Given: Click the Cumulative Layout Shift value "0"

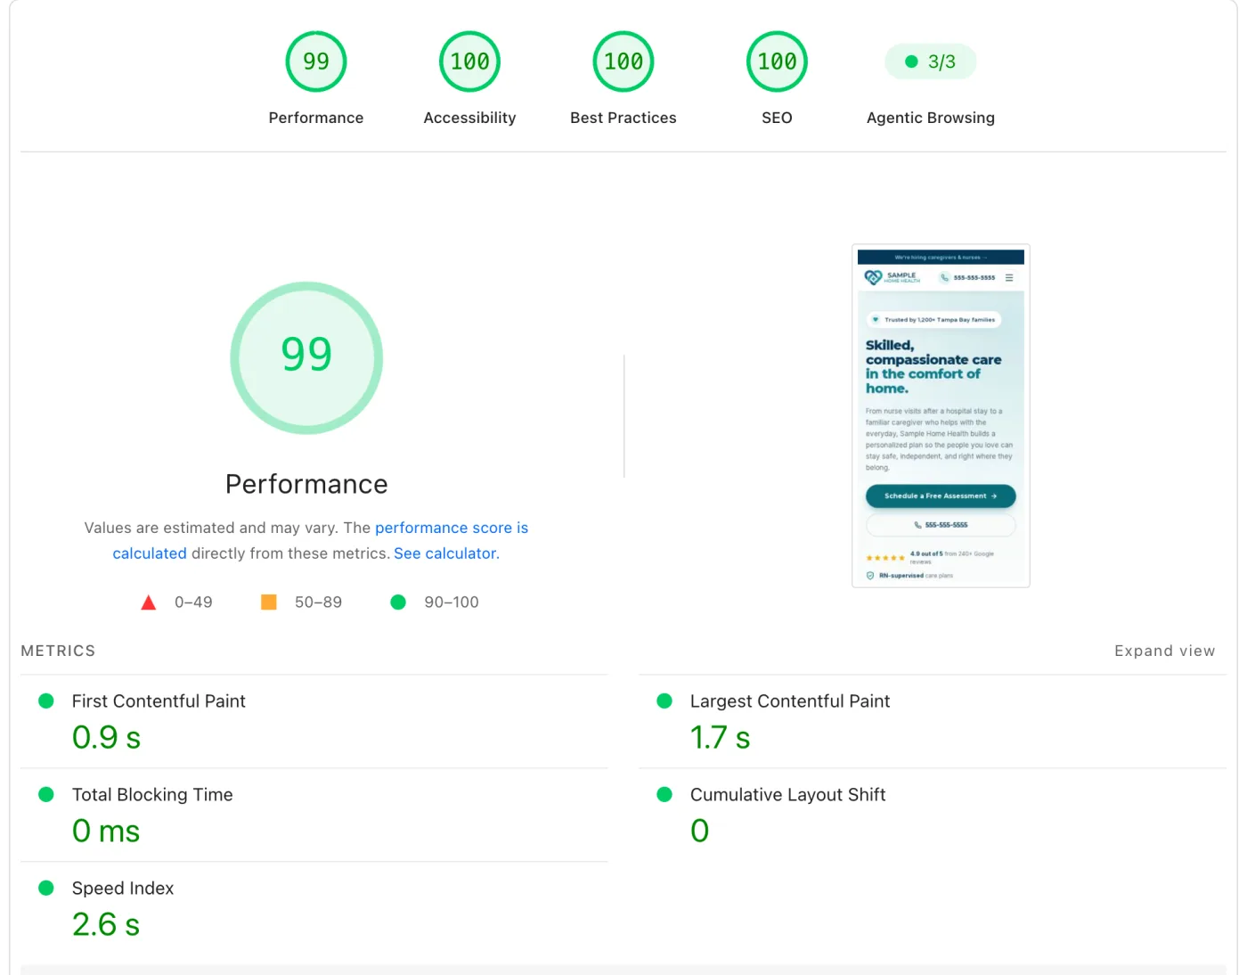Looking at the screenshot, I should [700, 832].
